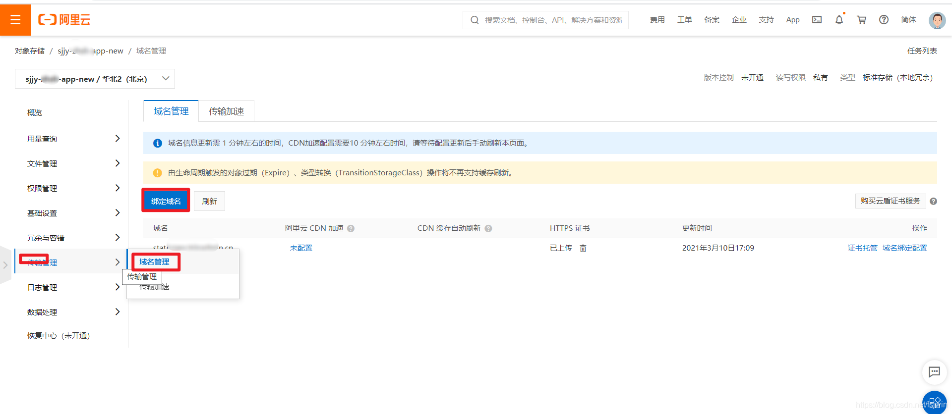952x414 pixels.
Task: Focus the top search input field
Action: click(553, 20)
